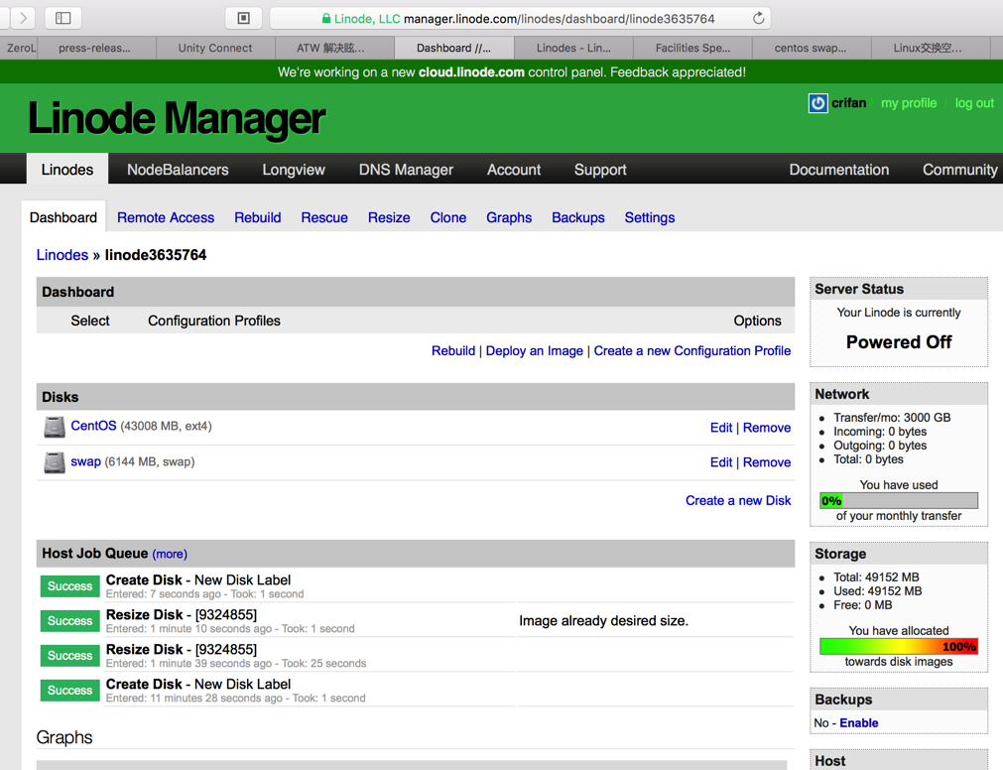Expand Host Job Queue via (more) link

[x=170, y=554]
